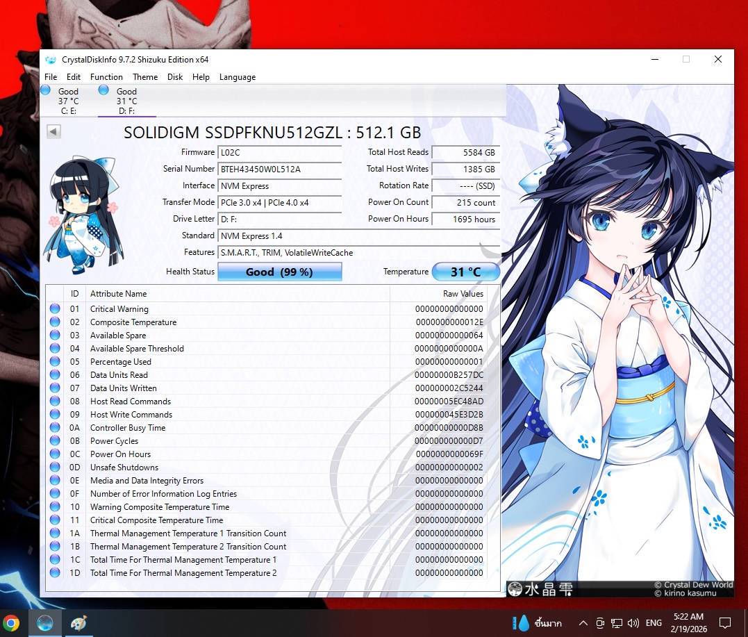Click the previous disk arrow button

coord(53,131)
